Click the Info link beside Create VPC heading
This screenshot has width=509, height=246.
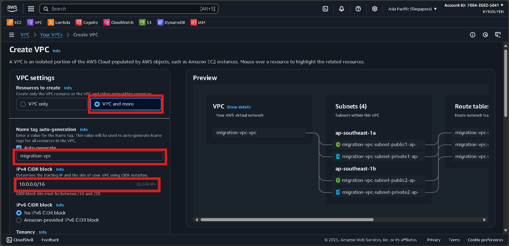(x=56, y=51)
